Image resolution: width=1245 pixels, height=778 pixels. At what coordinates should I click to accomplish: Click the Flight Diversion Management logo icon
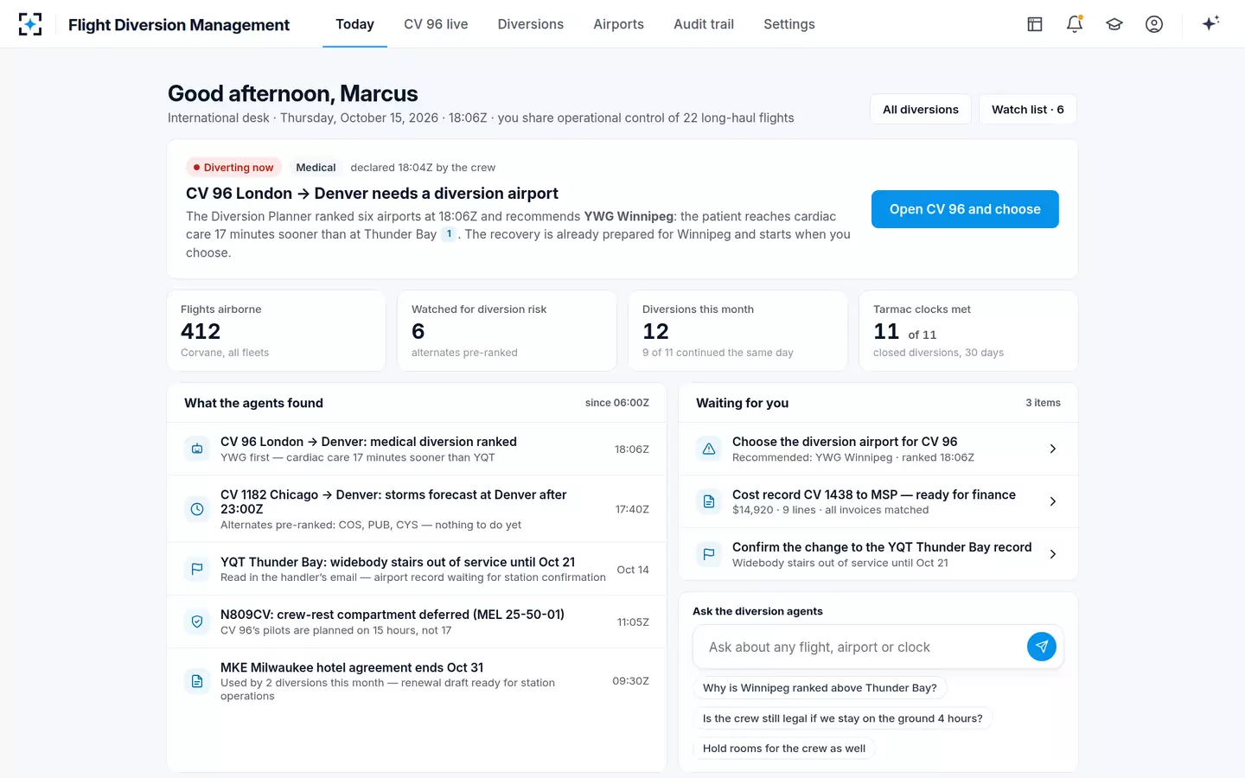click(30, 24)
